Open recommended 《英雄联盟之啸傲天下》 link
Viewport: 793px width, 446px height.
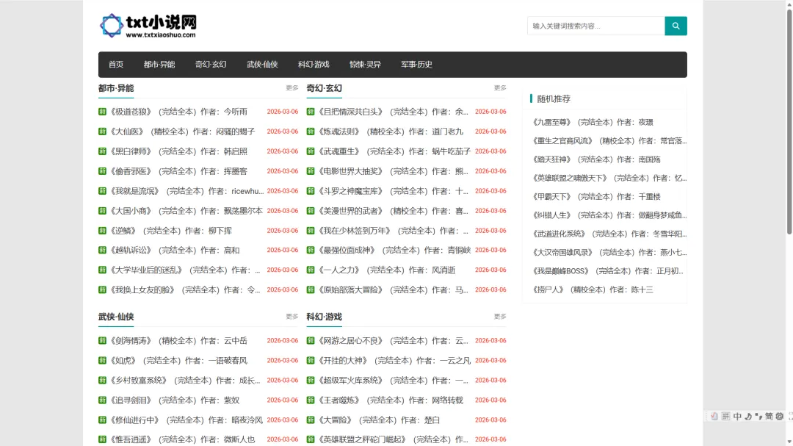pyautogui.click(x=609, y=178)
